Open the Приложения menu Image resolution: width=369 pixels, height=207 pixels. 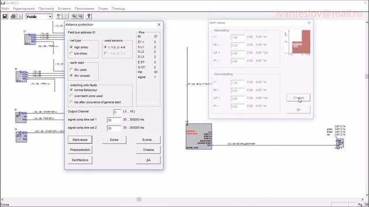click(x=84, y=9)
